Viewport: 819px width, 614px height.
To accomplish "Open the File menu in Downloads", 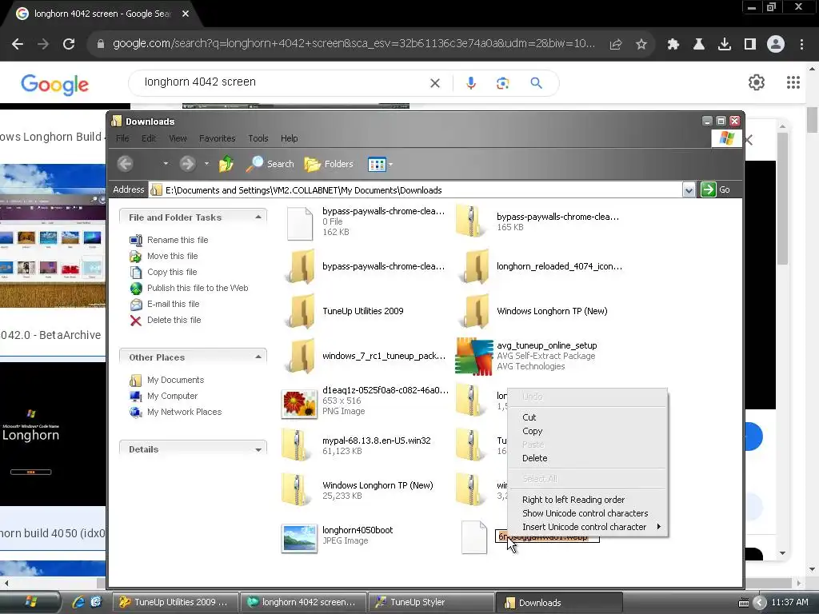I will point(122,138).
